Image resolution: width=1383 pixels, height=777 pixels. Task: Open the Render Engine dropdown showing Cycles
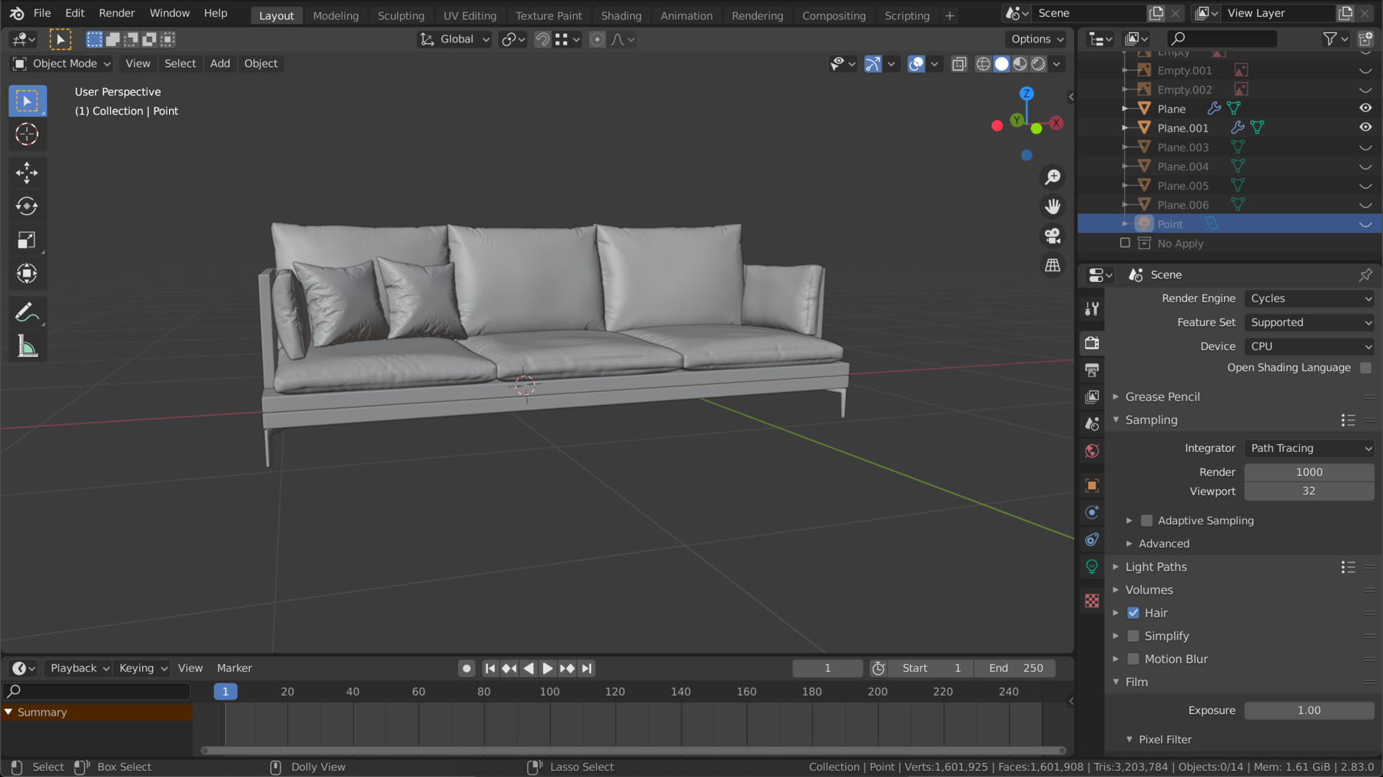click(1308, 298)
